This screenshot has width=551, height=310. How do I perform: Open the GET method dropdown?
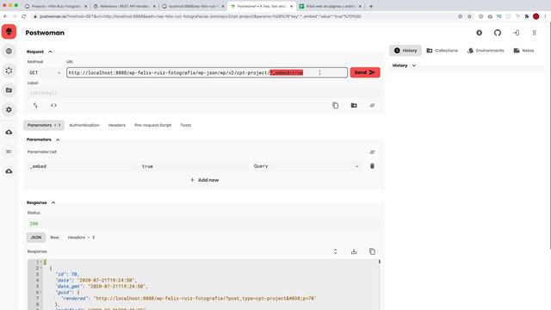click(45, 72)
